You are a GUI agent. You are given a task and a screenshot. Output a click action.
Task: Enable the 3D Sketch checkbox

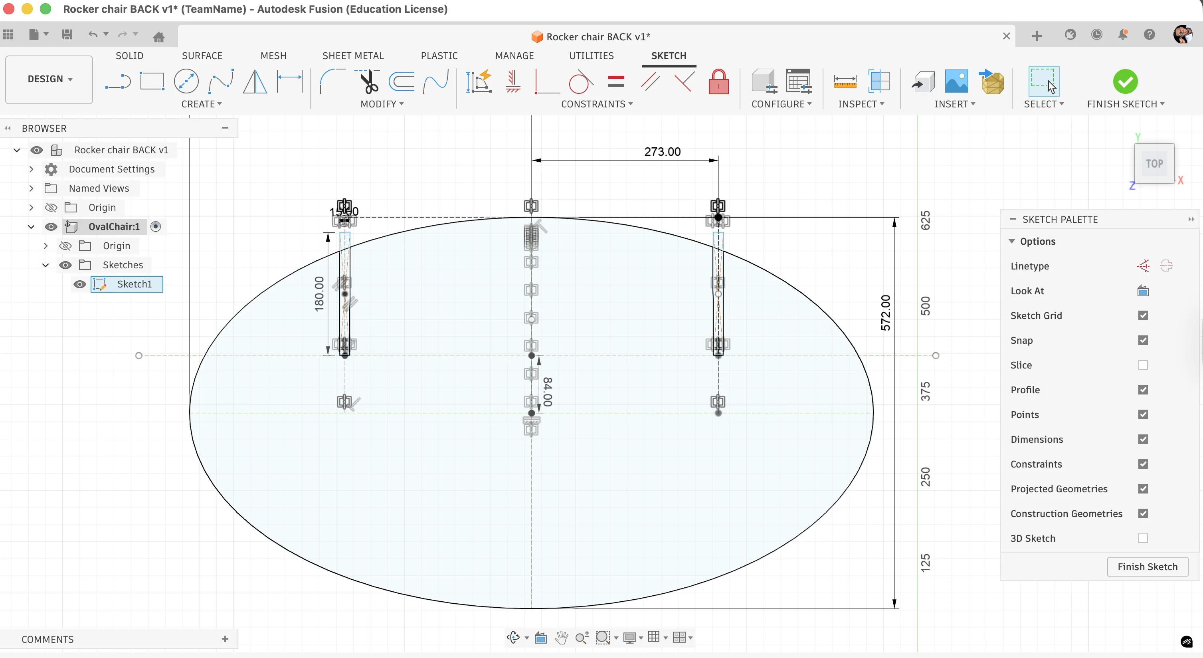pyautogui.click(x=1143, y=539)
